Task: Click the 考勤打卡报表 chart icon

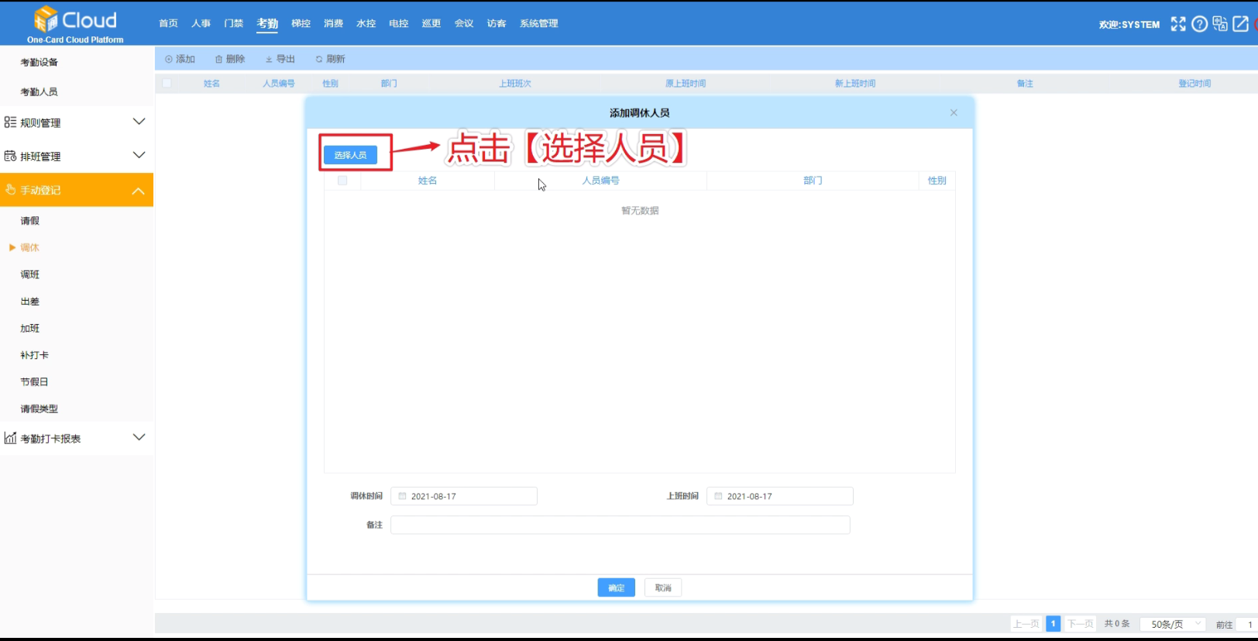Action: [x=10, y=438]
